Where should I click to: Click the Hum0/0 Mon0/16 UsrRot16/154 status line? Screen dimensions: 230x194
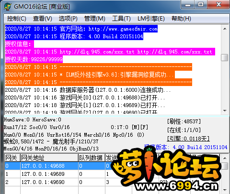click(x=74, y=135)
